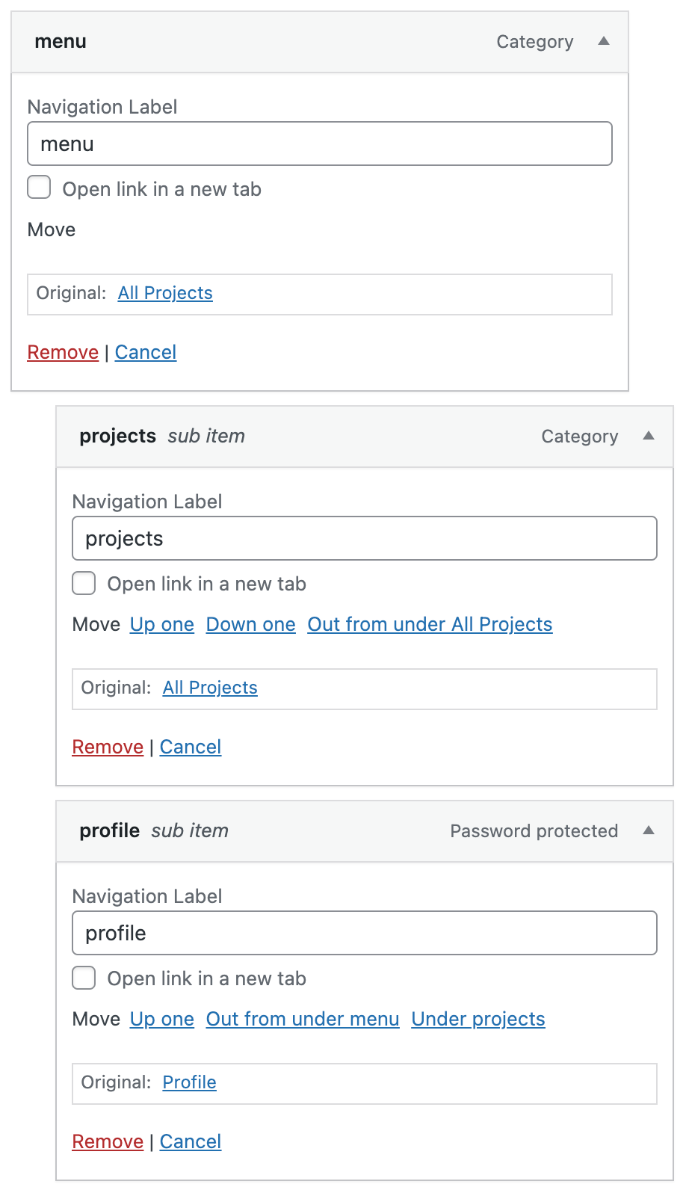Move projects item Down one
Image resolution: width=686 pixels, height=1193 pixels.
coord(251,624)
